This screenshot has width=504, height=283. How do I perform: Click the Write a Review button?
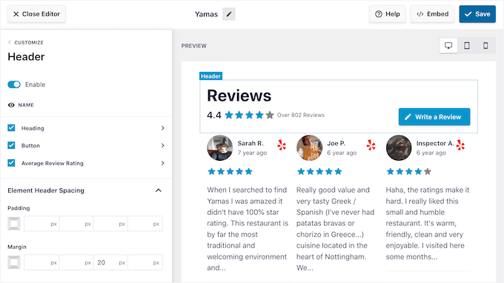pos(434,117)
